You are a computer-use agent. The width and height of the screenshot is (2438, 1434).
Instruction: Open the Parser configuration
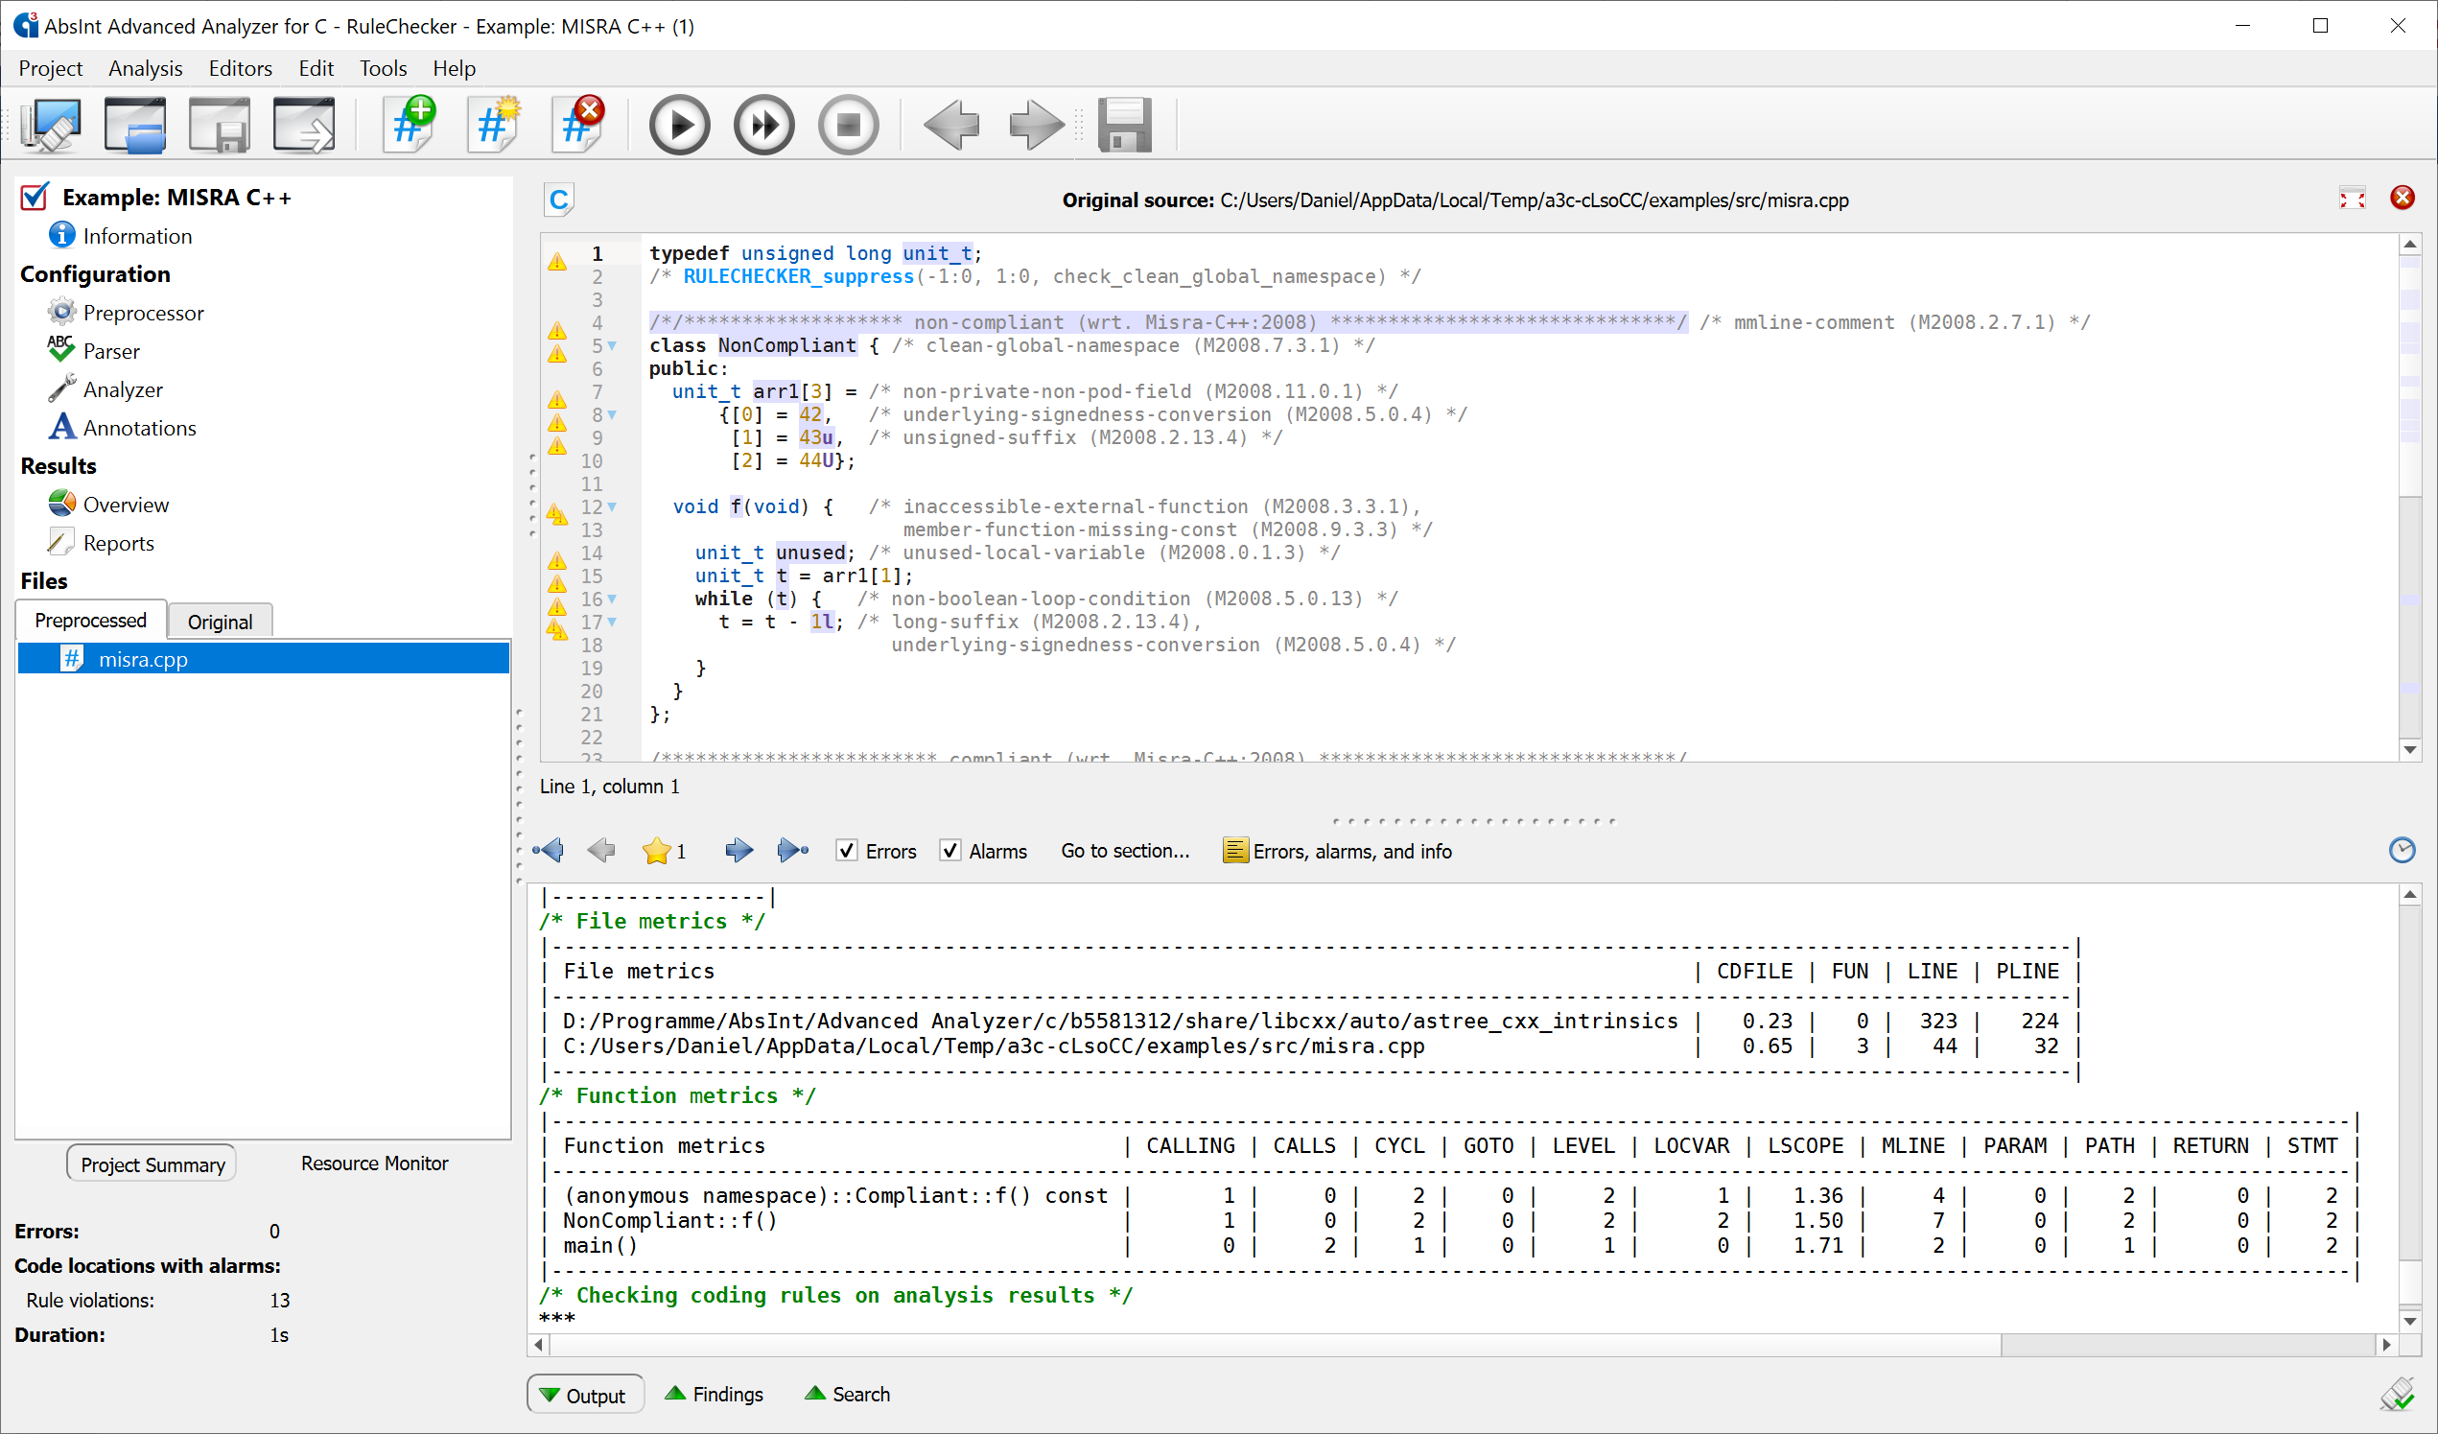[x=94, y=351]
